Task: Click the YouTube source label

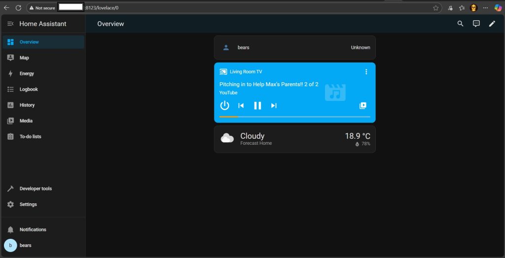Action: (228, 93)
